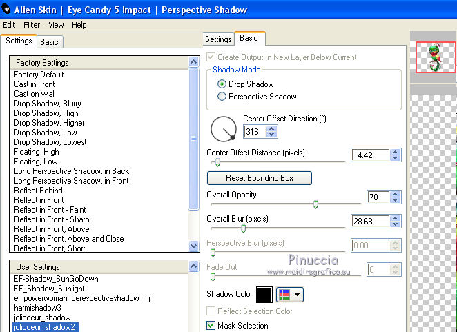The width and height of the screenshot is (457, 332).
Task: Open the Filter menu
Action: coord(32,25)
